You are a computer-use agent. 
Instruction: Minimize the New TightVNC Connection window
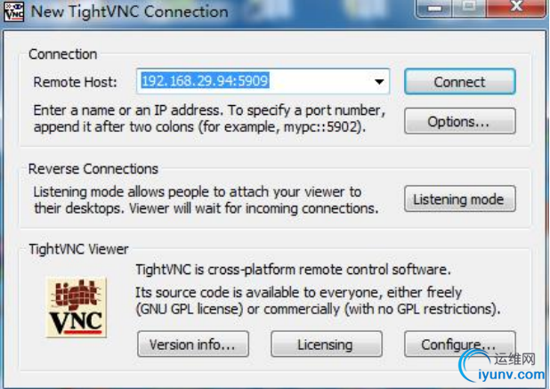point(434,8)
